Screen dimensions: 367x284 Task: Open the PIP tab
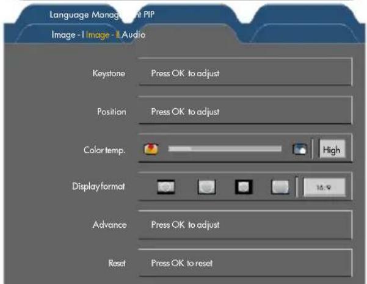149,15
